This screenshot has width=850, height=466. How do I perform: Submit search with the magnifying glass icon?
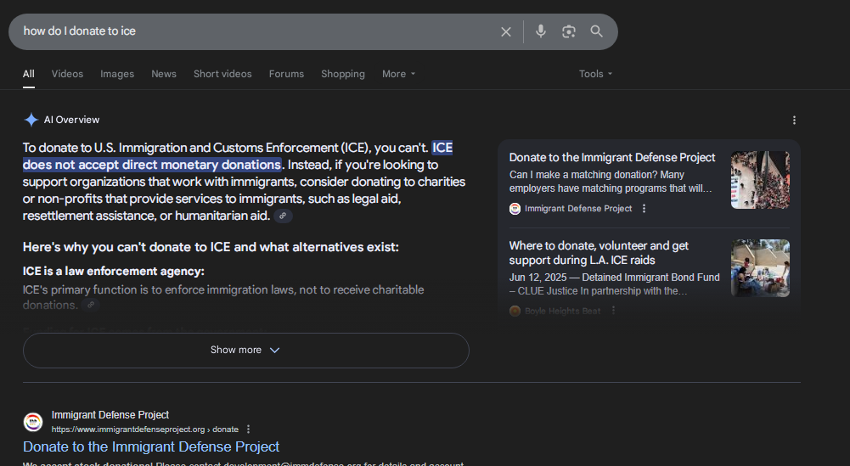[596, 31]
